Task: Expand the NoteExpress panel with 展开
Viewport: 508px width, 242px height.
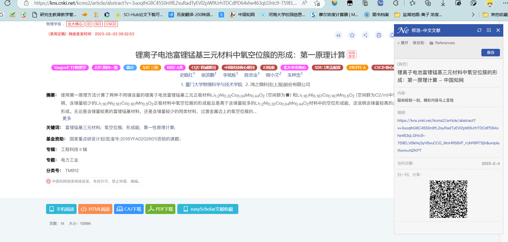Action: [403, 43]
